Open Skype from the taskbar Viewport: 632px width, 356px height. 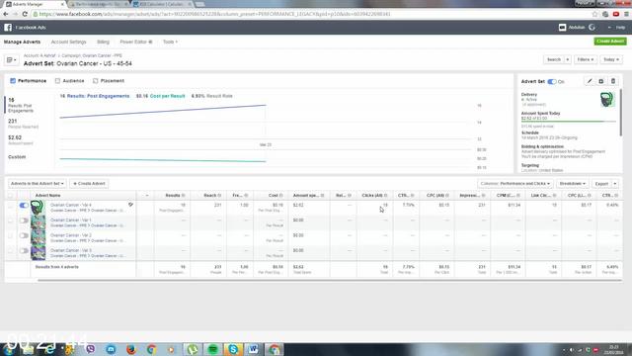click(233, 349)
